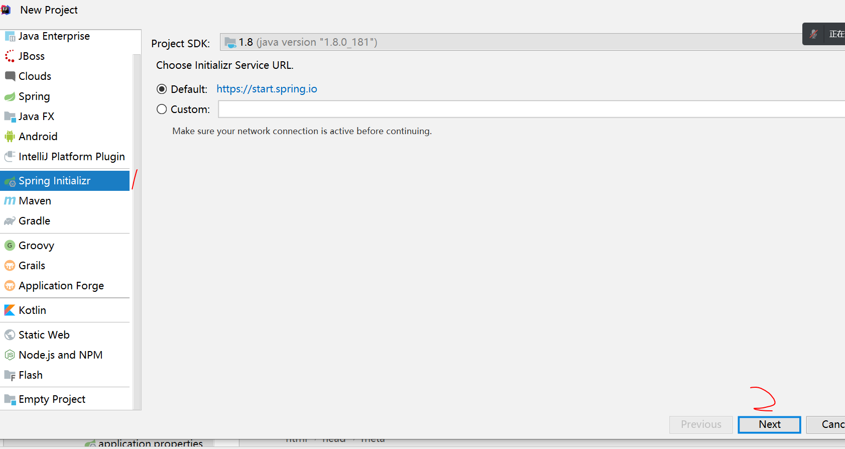Select Node.js and NPM entry
This screenshot has width=845, height=449.
point(65,355)
